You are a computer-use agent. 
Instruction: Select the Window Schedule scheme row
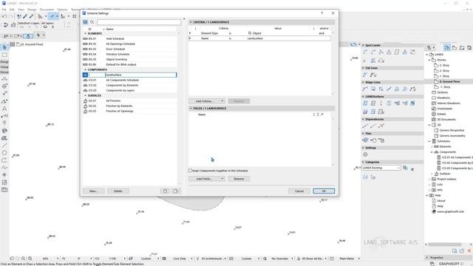[130, 54]
